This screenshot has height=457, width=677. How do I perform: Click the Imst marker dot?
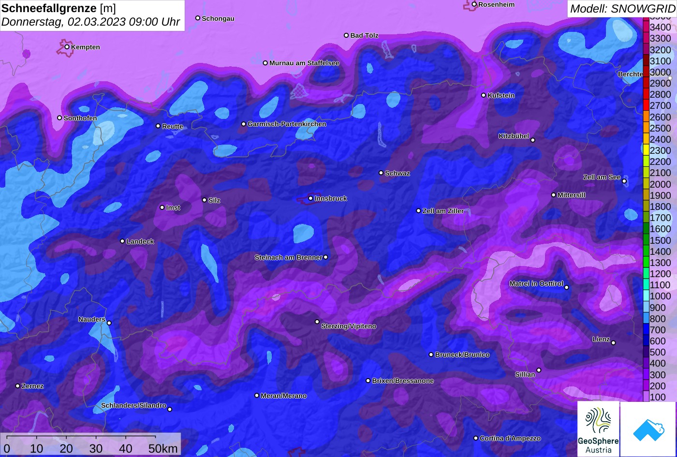click(x=162, y=207)
